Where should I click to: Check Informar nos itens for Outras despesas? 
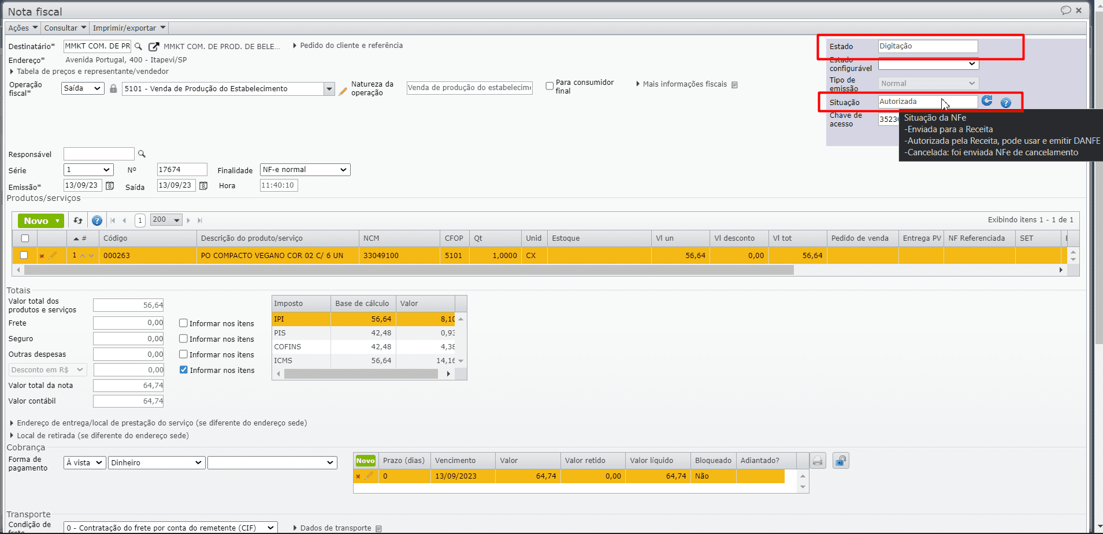point(183,354)
